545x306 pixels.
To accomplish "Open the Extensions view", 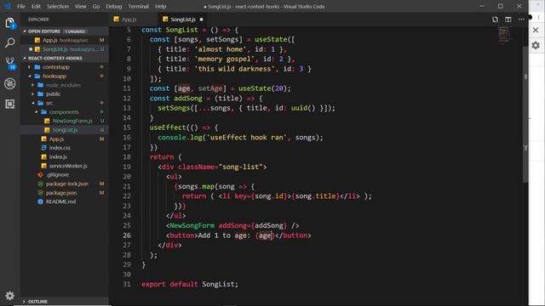I will pyautogui.click(x=9, y=104).
